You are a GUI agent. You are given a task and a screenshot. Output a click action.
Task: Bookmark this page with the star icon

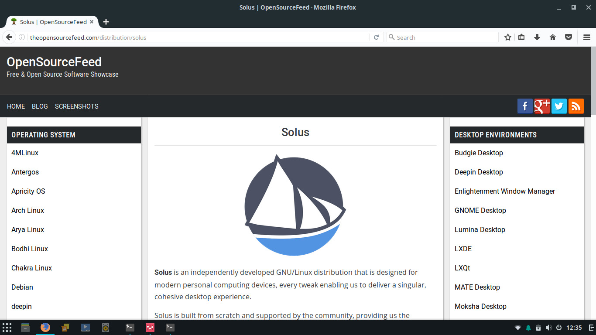pyautogui.click(x=507, y=37)
